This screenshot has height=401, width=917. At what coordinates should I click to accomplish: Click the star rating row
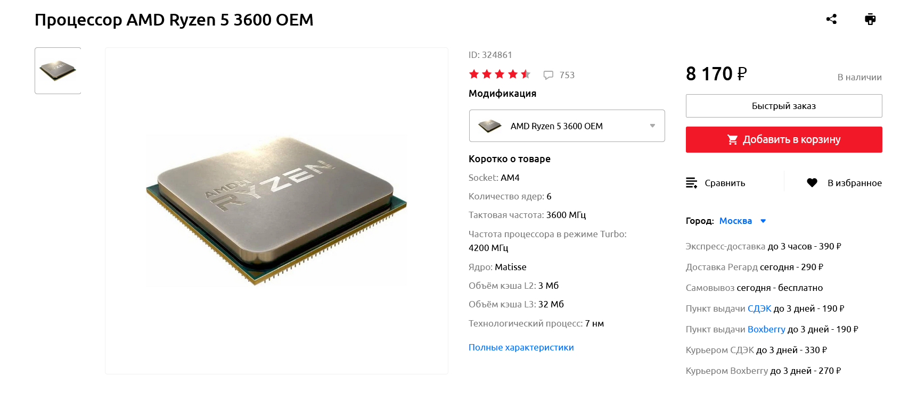(500, 74)
